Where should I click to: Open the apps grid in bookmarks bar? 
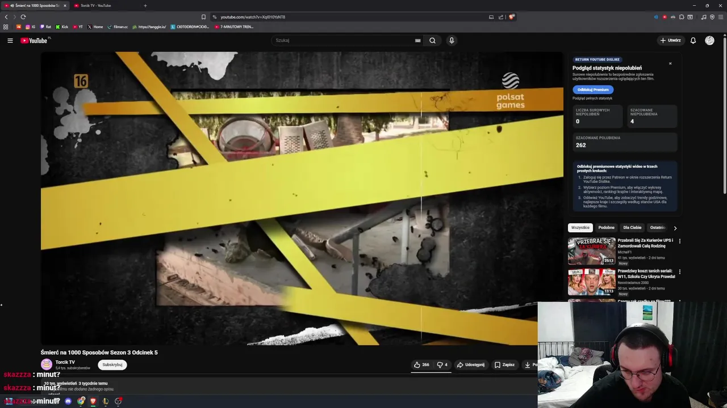6,27
